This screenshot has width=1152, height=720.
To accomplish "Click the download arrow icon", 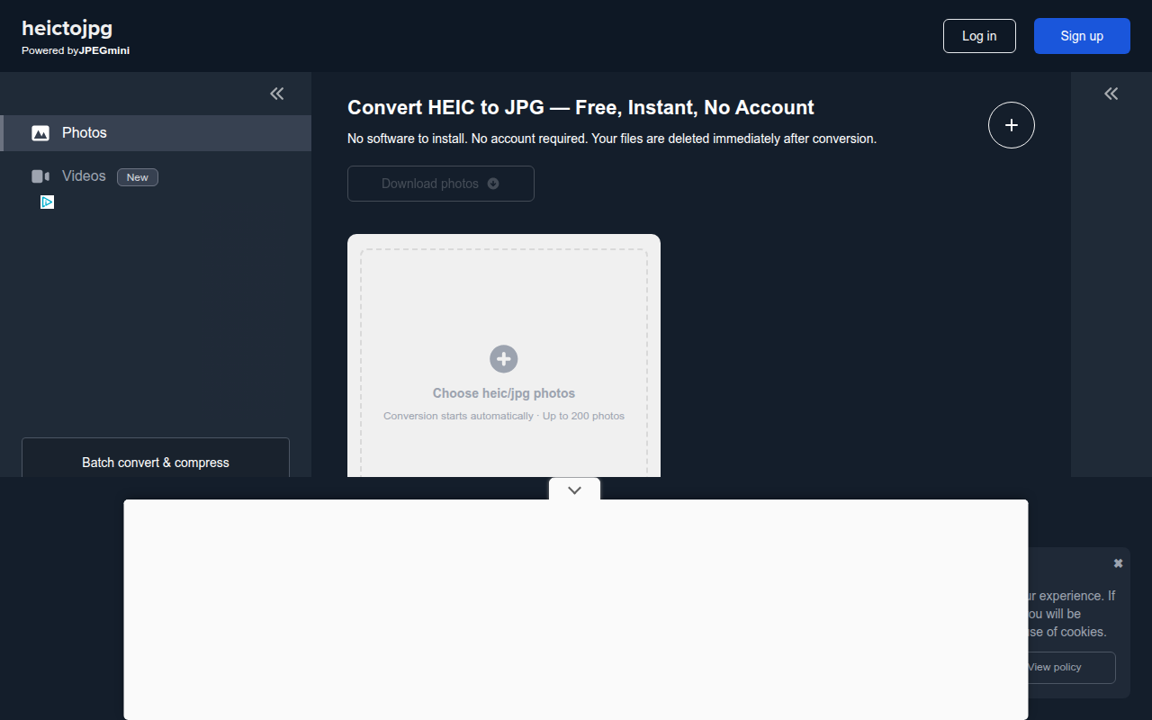I will pos(493,184).
